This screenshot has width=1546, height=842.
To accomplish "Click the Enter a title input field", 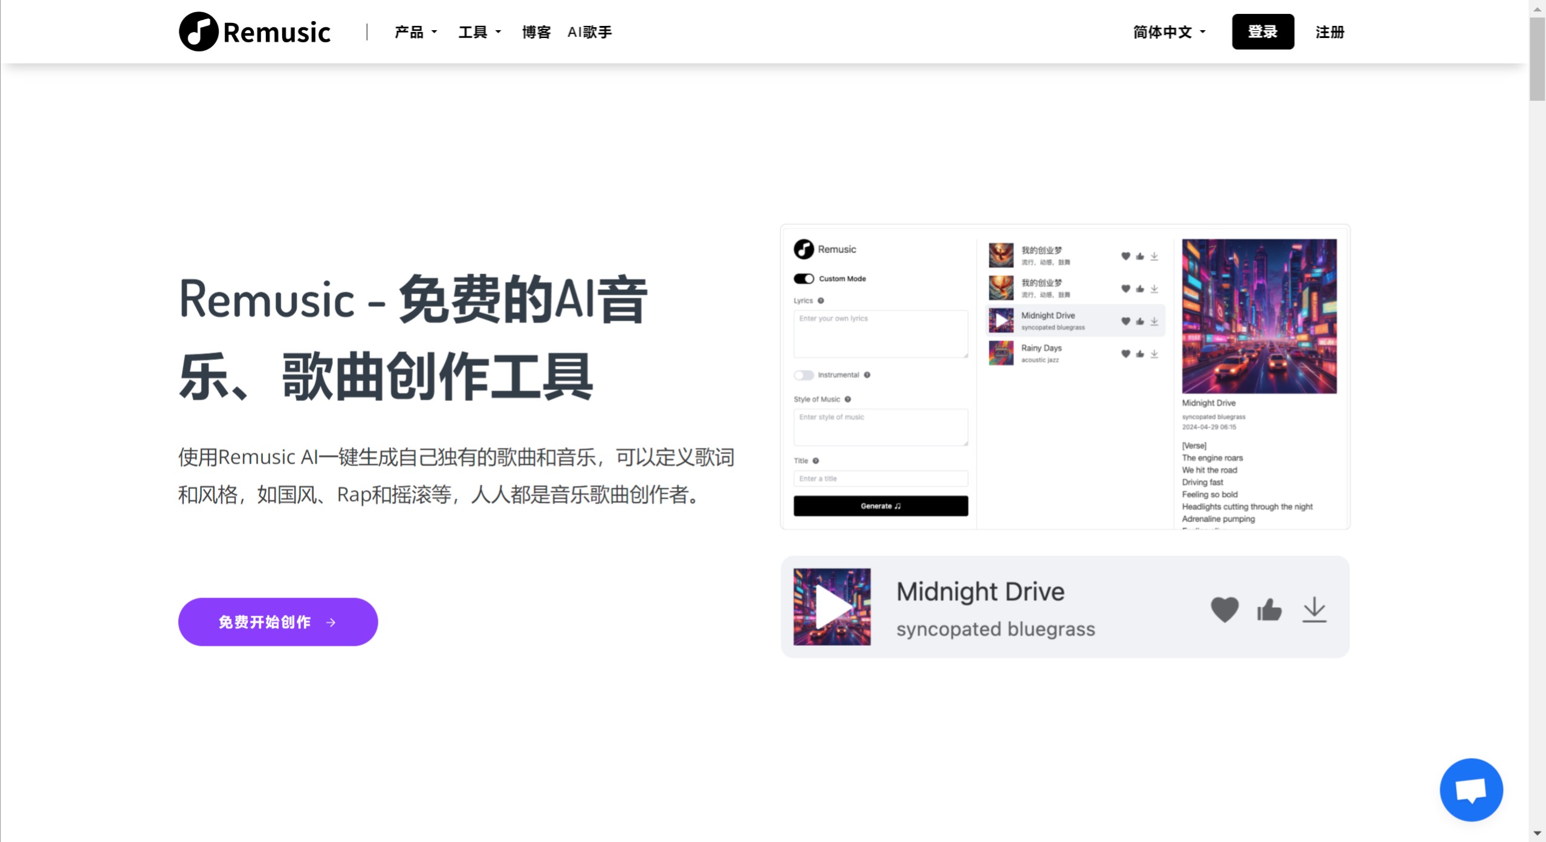I will click(879, 478).
